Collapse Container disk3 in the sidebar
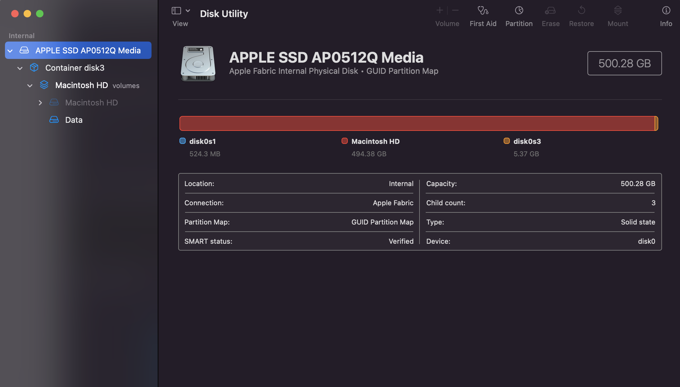 pyautogui.click(x=20, y=68)
